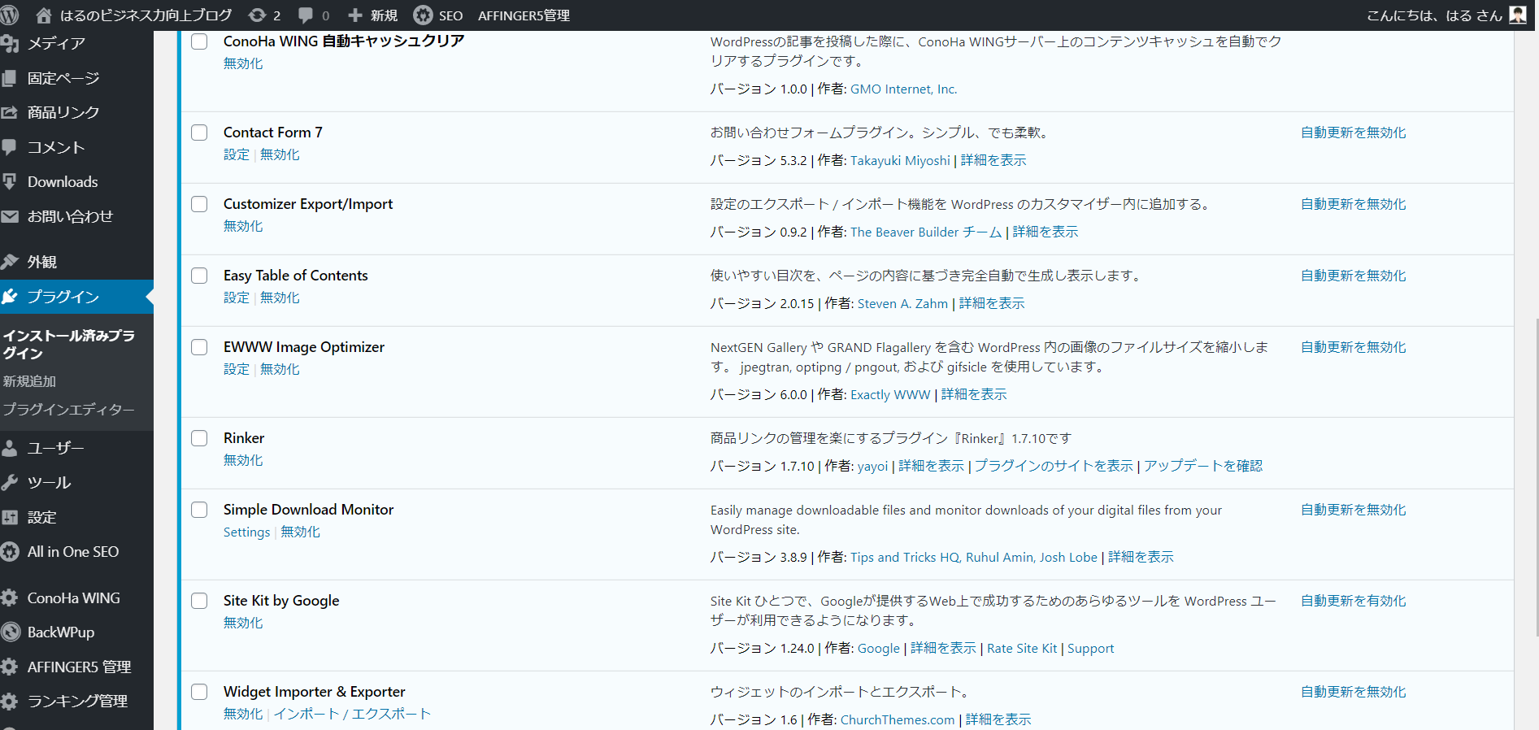Click the ツール wrench icon
The width and height of the screenshot is (1539, 730).
[10, 483]
